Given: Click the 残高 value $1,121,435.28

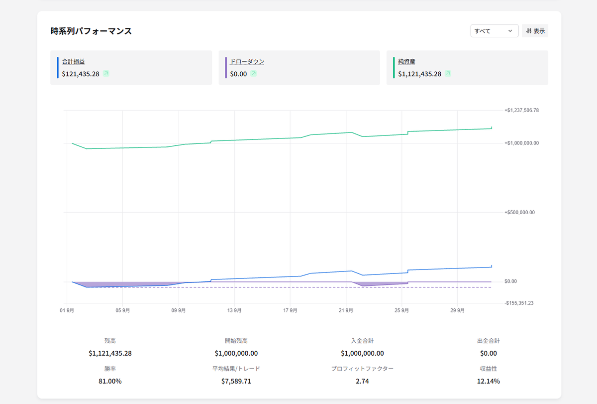Looking at the screenshot, I should (x=110, y=353).
